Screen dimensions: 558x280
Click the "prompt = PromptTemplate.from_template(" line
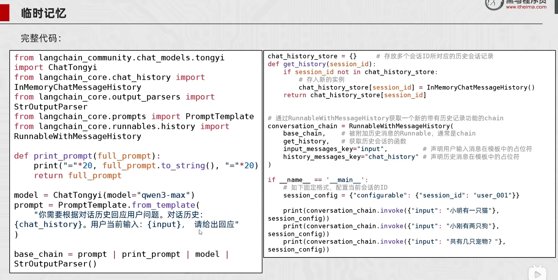point(107,205)
